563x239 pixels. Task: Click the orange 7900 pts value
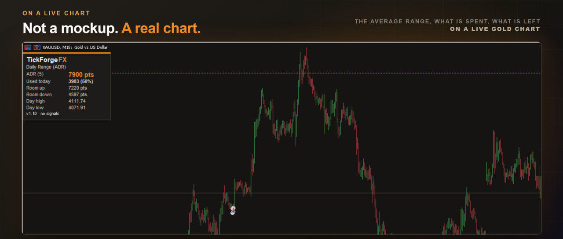pos(81,75)
